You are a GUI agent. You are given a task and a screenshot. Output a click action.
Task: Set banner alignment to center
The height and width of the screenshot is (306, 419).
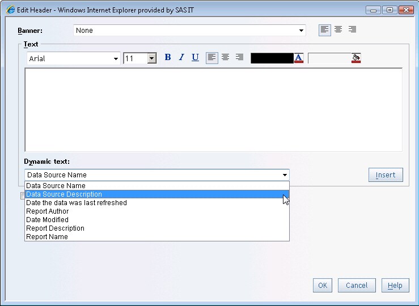[338, 29]
